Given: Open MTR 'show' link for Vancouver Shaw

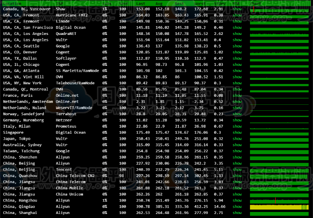Looking at the screenshot, I should click(237, 9).
